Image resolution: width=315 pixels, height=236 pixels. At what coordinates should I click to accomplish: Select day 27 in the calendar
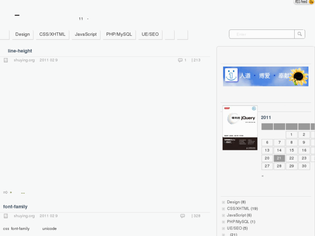[x=267, y=166]
